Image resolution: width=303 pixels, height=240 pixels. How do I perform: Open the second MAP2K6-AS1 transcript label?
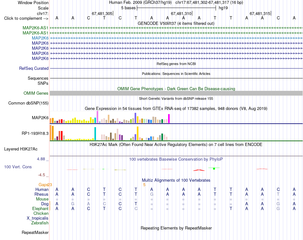coord(35,33)
